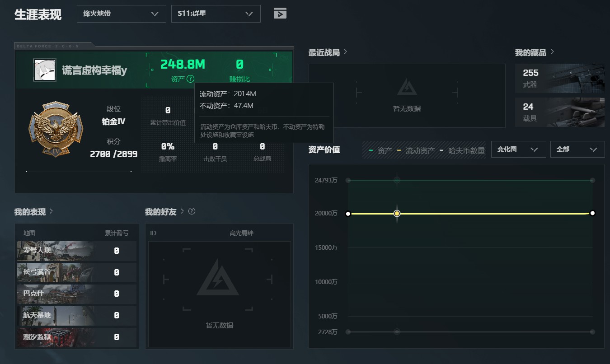This screenshot has height=364, width=610.
Task: Click the 击败干员 stat label
Action: (x=215, y=159)
